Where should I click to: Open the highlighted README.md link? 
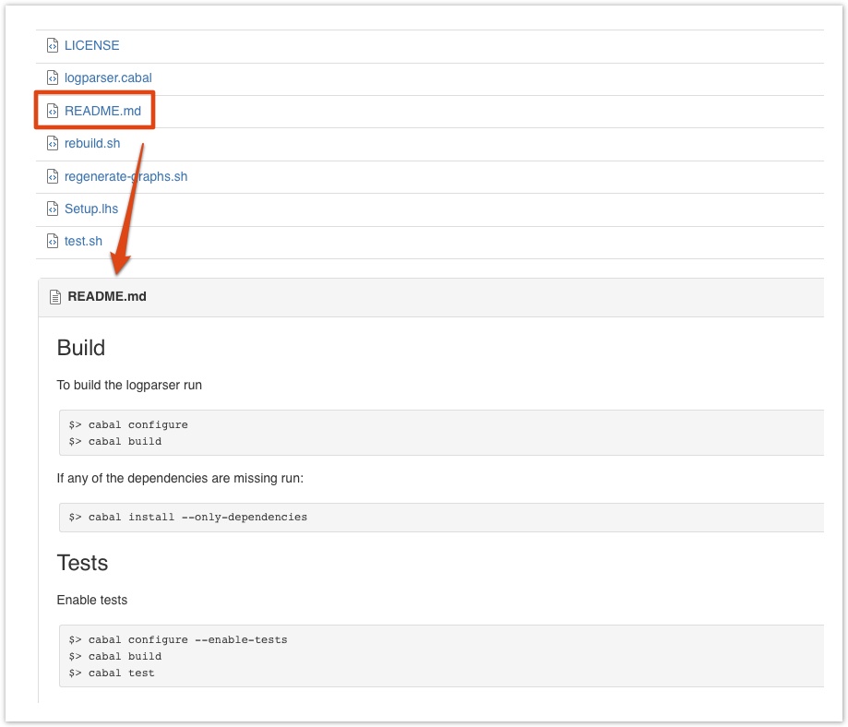tap(102, 111)
